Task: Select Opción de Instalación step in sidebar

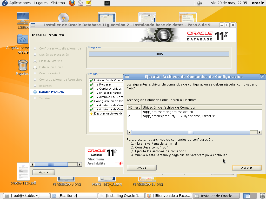Action: (54, 55)
